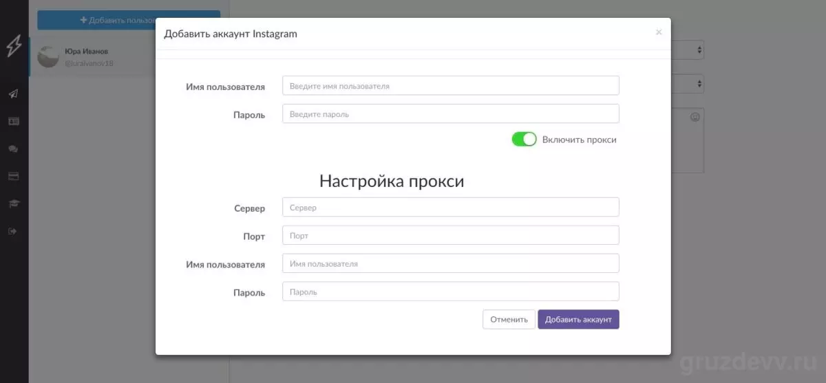The height and width of the screenshot is (383, 826).
Task: Open the graduation cap icon in the sidebar
Action: 13,204
